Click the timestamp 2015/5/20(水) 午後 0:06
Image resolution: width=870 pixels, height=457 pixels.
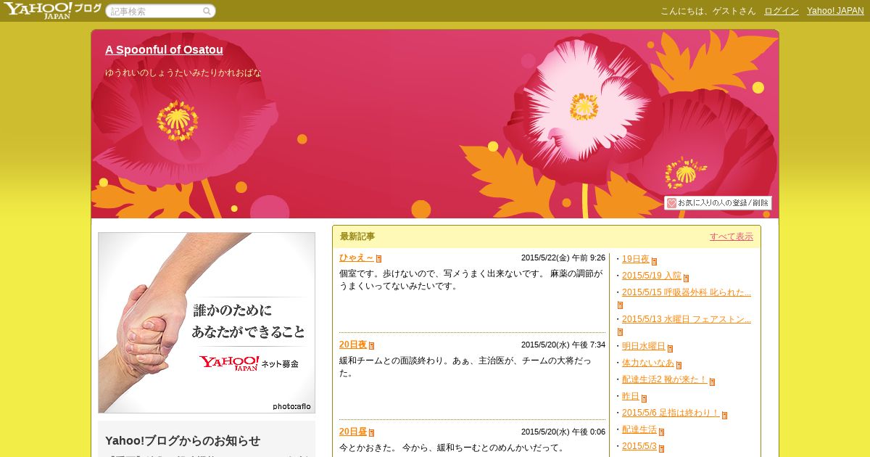563,432
